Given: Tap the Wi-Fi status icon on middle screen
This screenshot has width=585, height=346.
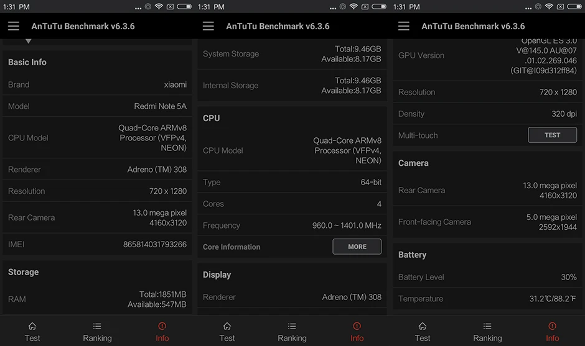Looking at the screenshot, I should (353, 6).
